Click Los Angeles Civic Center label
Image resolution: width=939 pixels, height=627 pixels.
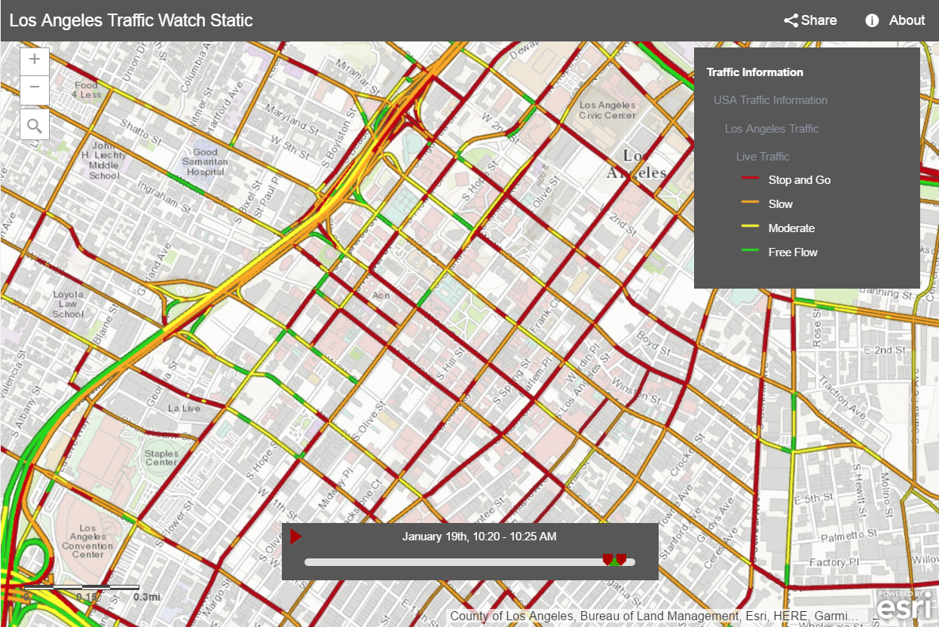point(607,110)
